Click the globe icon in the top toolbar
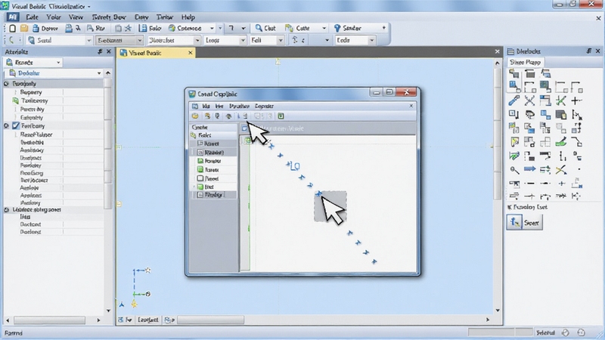The height and width of the screenshot is (340, 605). click(172, 28)
